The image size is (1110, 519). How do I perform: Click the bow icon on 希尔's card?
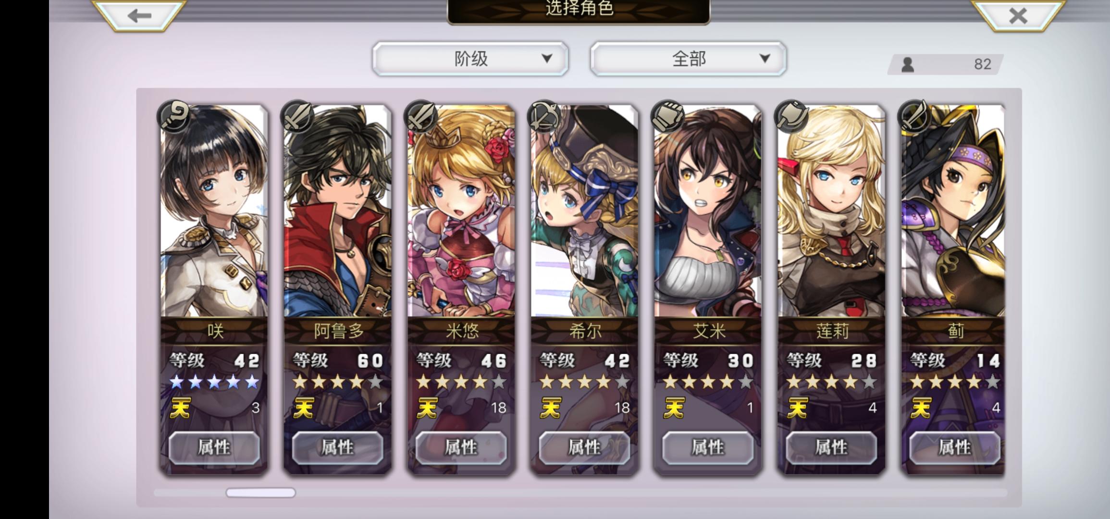click(544, 117)
